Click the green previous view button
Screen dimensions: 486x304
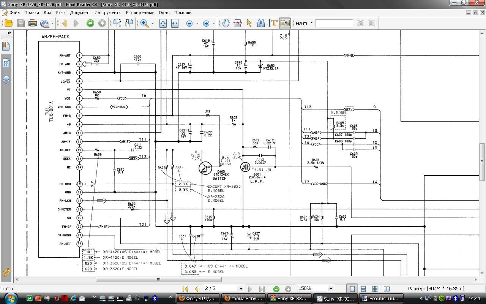click(90, 23)
